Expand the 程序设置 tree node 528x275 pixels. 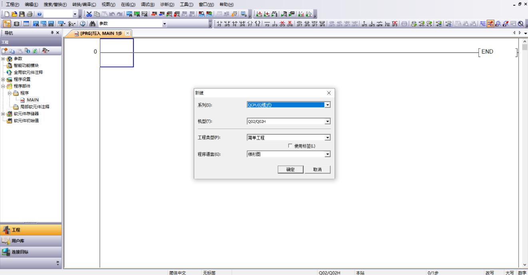tap(2, 79)
